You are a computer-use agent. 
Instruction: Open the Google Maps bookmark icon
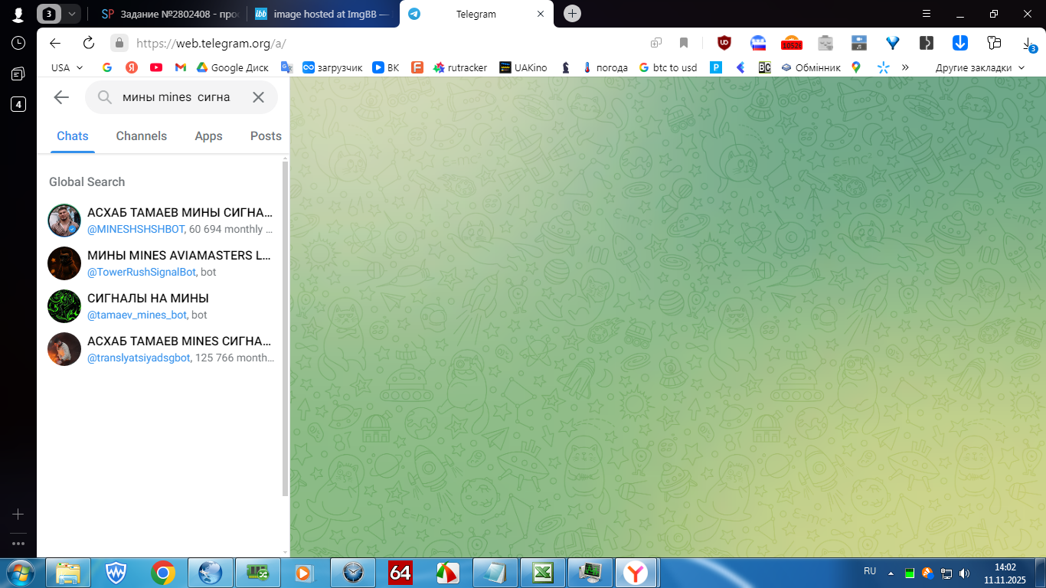pos(856,67)
